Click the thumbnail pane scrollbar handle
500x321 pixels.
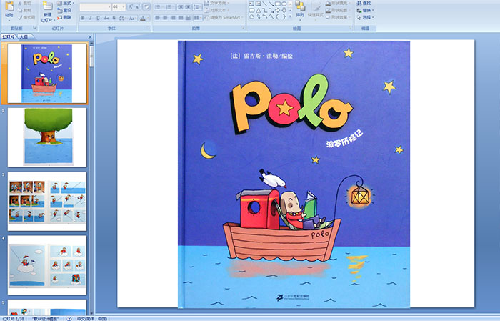91,56
